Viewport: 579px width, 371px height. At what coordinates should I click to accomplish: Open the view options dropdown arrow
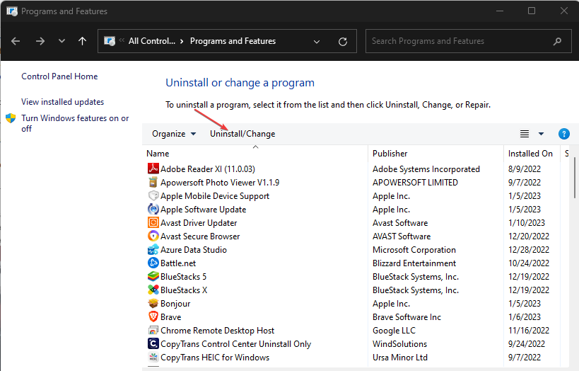542,134
